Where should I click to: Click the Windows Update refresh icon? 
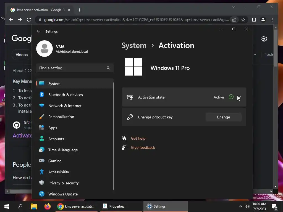[x=42, y=194]
